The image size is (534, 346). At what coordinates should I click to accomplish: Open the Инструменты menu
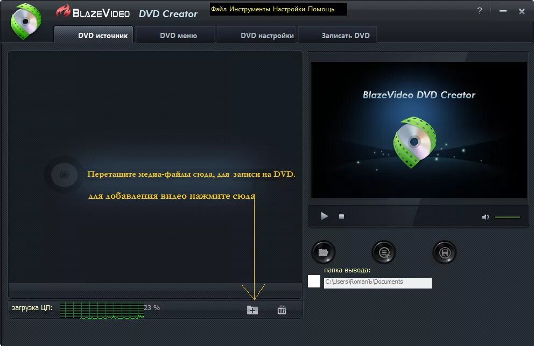pos(250,9)
